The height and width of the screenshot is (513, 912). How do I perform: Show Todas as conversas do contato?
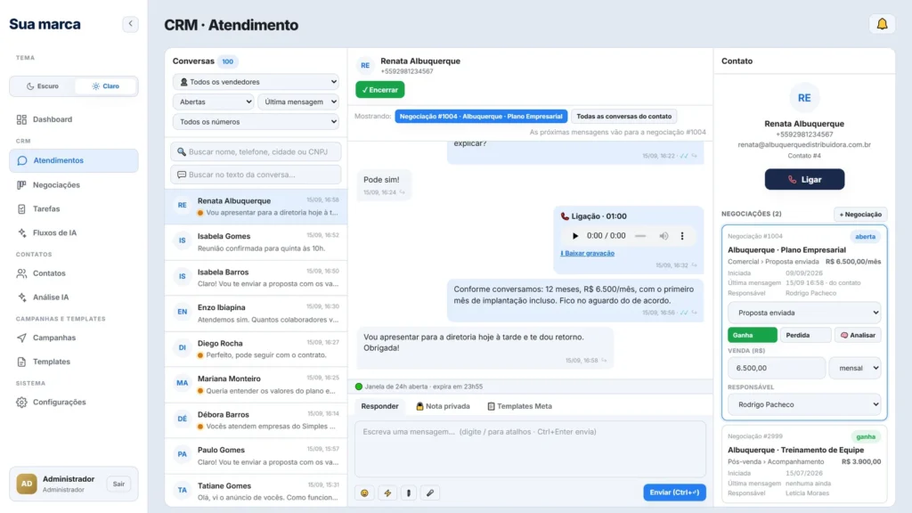(623, 117)
